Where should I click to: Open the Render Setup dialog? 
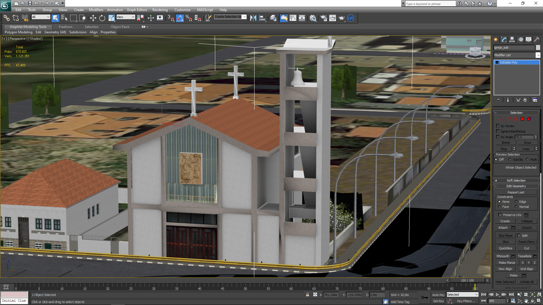click(323, 18)
